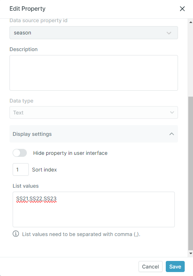Viewport: 193px width, 276px height.
Task: Click the scrollbar track above the thumb
Action: (191, 60)
